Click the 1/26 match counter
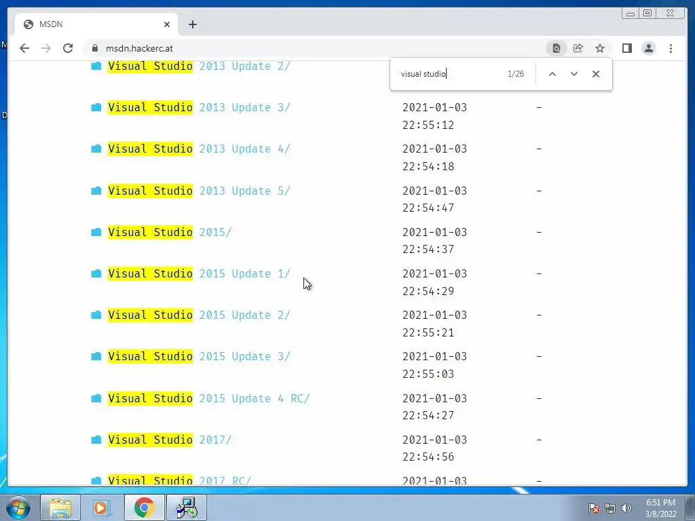Screen dimensions: 695x521 coord(516,74)
